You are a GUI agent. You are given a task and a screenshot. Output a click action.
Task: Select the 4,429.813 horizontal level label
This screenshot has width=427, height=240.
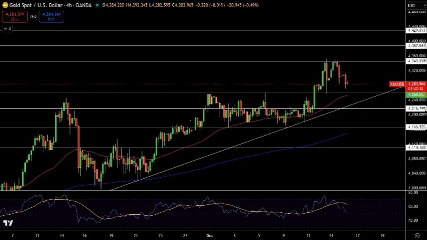(416, 30)
